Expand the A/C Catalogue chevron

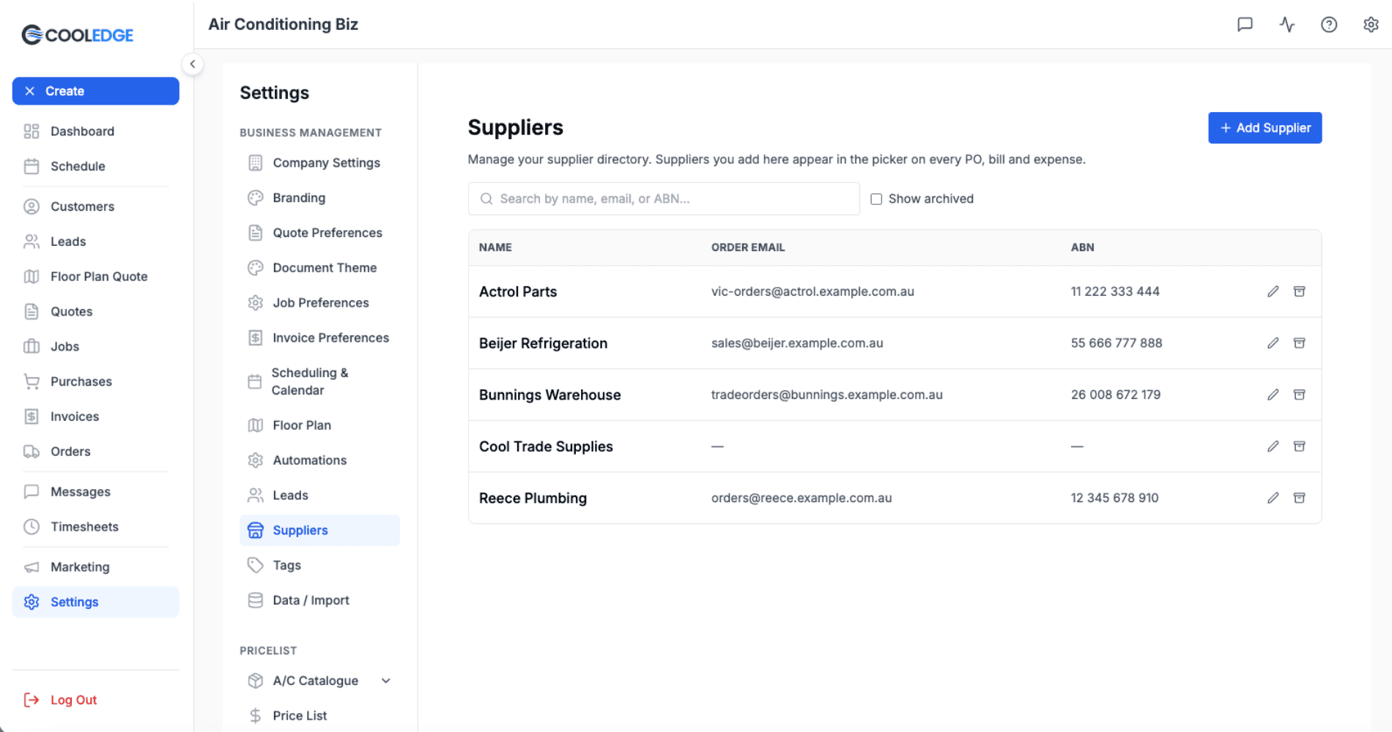pos(386,681)
